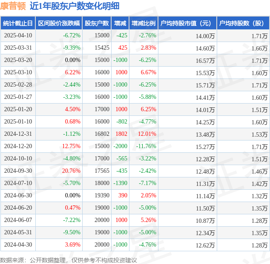The width and height of the screenshot is (270, 264).
Task: Click the 数据来源 disclaimer footer text
Action: pos(69,260)
